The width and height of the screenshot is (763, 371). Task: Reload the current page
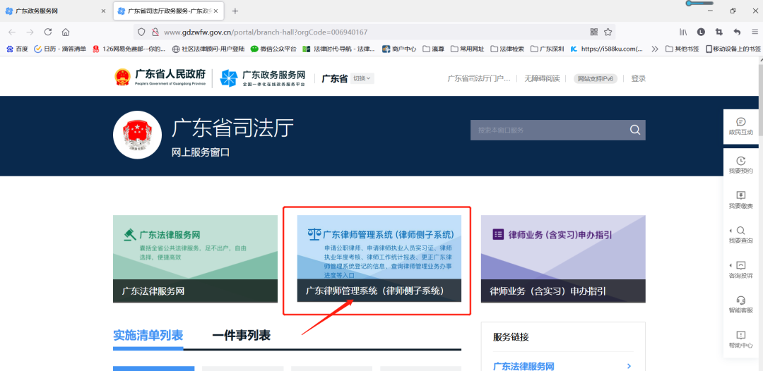pos(48,32)
